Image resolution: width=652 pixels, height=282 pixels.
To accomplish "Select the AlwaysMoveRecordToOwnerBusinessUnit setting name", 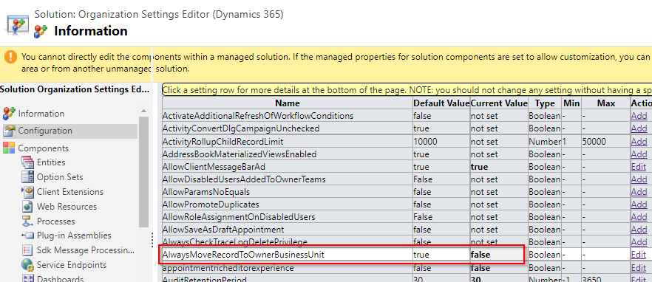I will [x=243, y=255].
